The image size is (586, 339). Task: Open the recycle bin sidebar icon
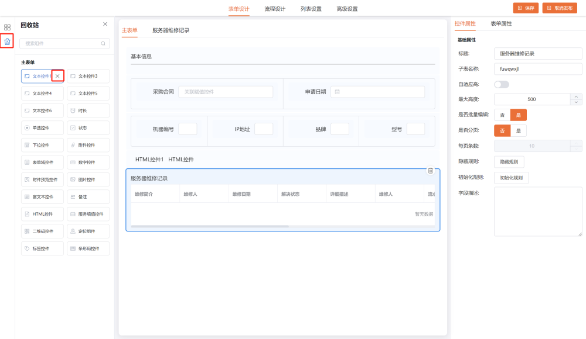click(x=7, y=41)
